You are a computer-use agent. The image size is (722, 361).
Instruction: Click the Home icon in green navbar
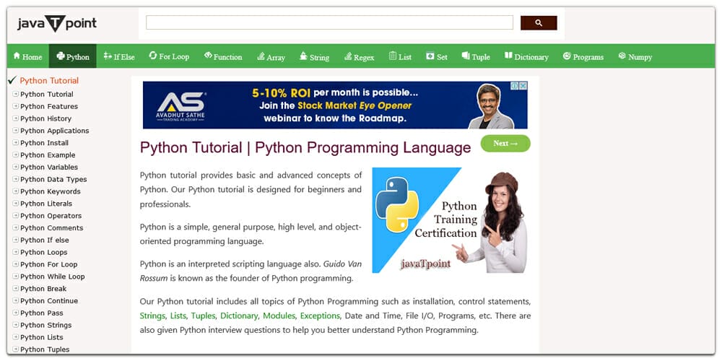(x=17, y=56)
